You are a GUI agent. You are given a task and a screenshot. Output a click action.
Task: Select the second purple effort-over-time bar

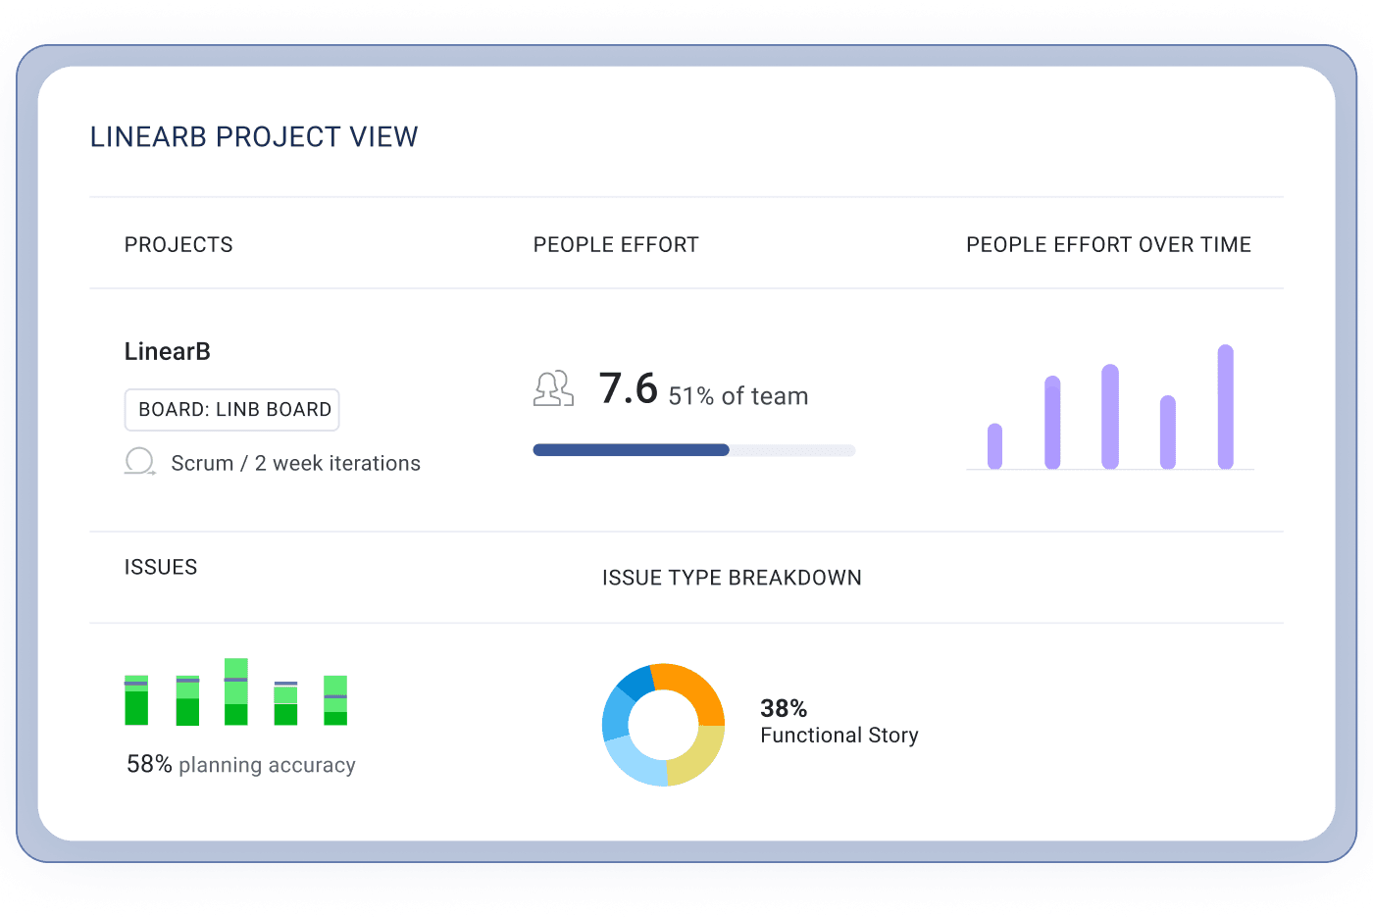click(1052, 423)
